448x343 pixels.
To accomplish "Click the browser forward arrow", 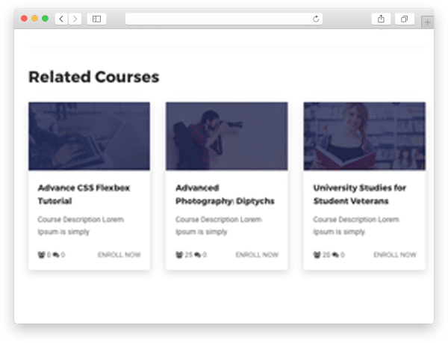I will pos(75,19).
